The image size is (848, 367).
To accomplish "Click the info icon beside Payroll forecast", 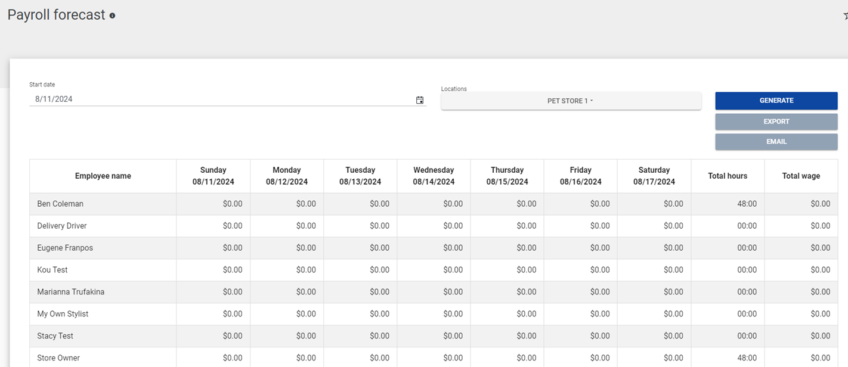I will [x=112, y=15].
